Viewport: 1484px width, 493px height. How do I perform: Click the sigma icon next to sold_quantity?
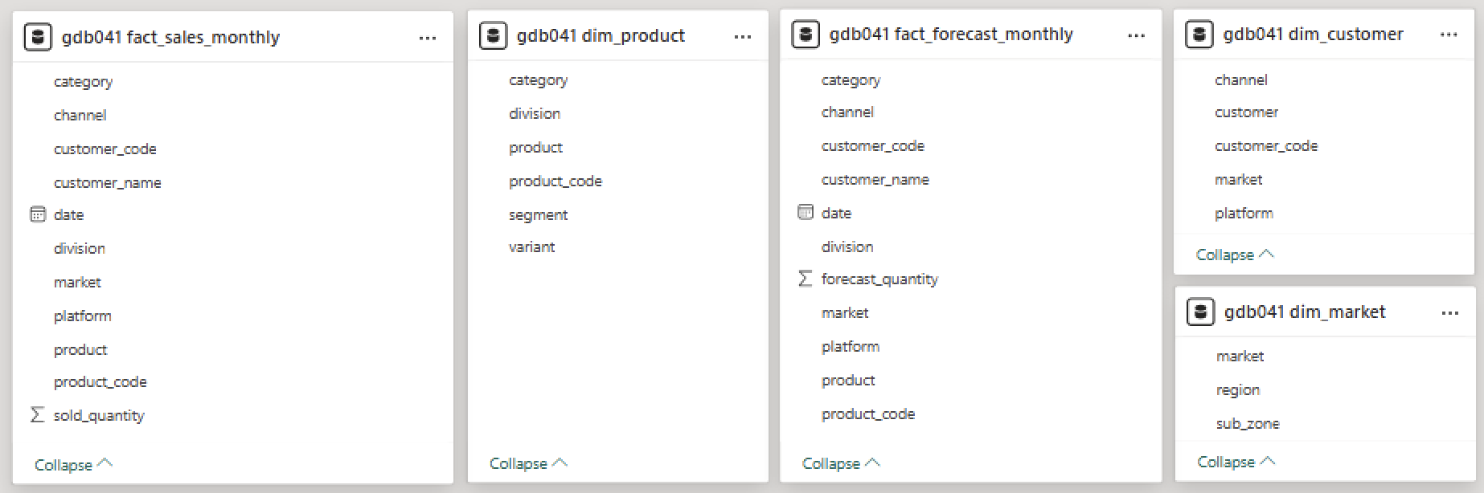pos(37,415)
